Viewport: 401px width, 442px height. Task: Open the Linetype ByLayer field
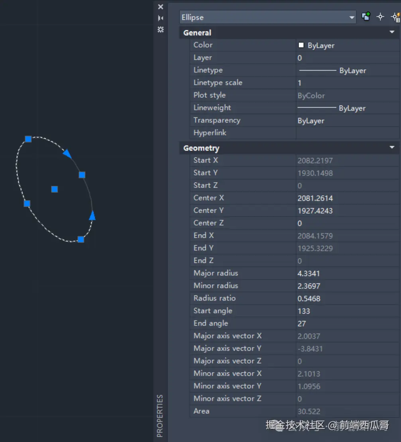[x=348, y=70]
